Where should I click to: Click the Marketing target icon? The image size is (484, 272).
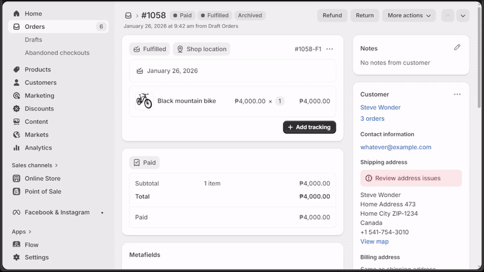pos(16,96)
